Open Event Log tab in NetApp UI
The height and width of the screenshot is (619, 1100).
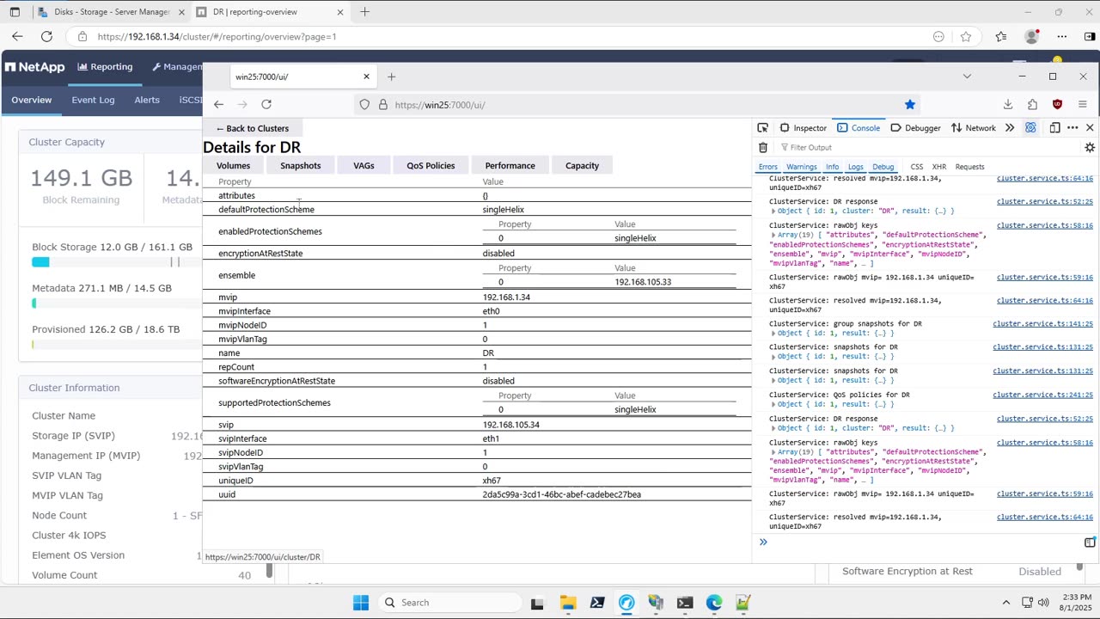[x=93, y=100]
